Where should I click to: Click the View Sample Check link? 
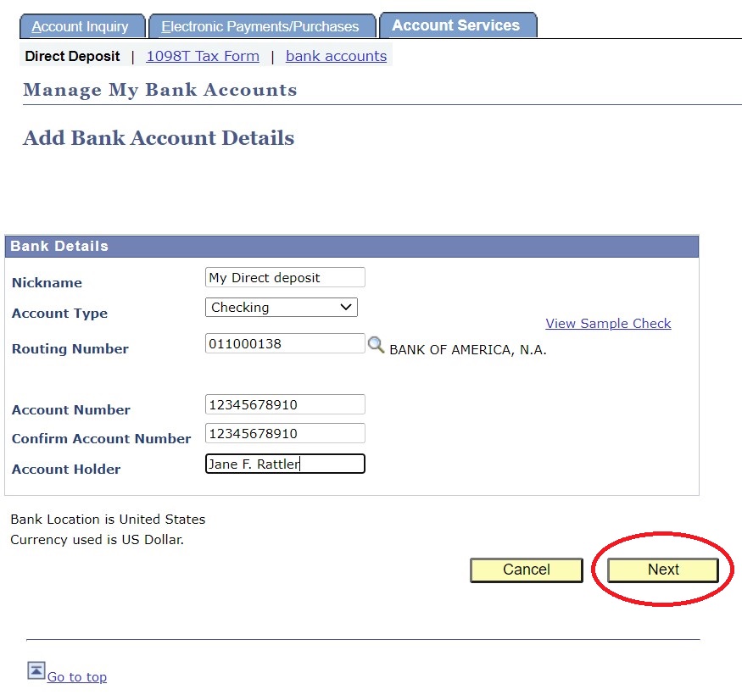608,323
